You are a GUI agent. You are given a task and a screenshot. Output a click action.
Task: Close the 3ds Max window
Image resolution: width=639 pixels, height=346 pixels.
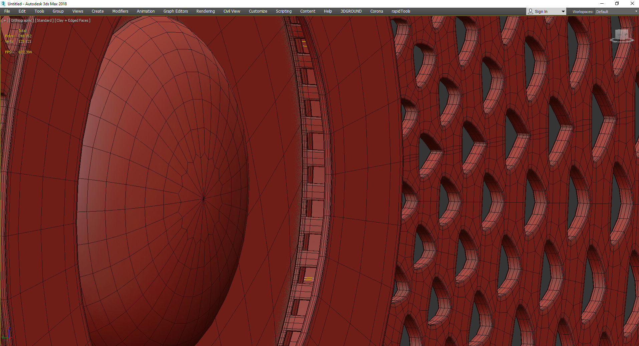click(632, 4)
